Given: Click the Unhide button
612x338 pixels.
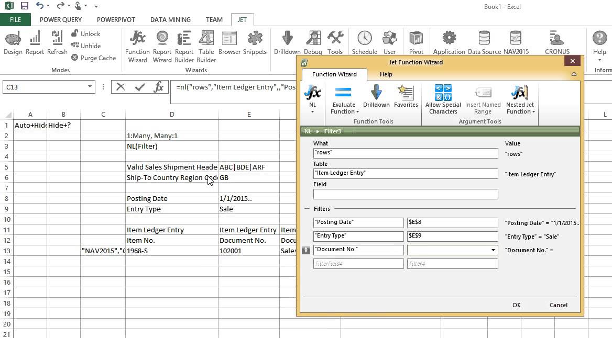Looking at the screenshot, I should coord(86,46).
